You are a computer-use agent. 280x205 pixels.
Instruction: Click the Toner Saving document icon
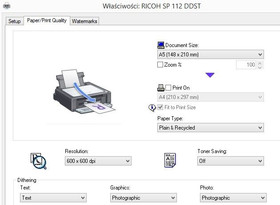click(x=170, y=160)
